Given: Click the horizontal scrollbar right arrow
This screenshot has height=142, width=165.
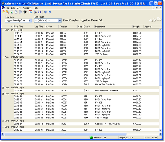Looking at the screenshot, I should click(x=161, y=134).
